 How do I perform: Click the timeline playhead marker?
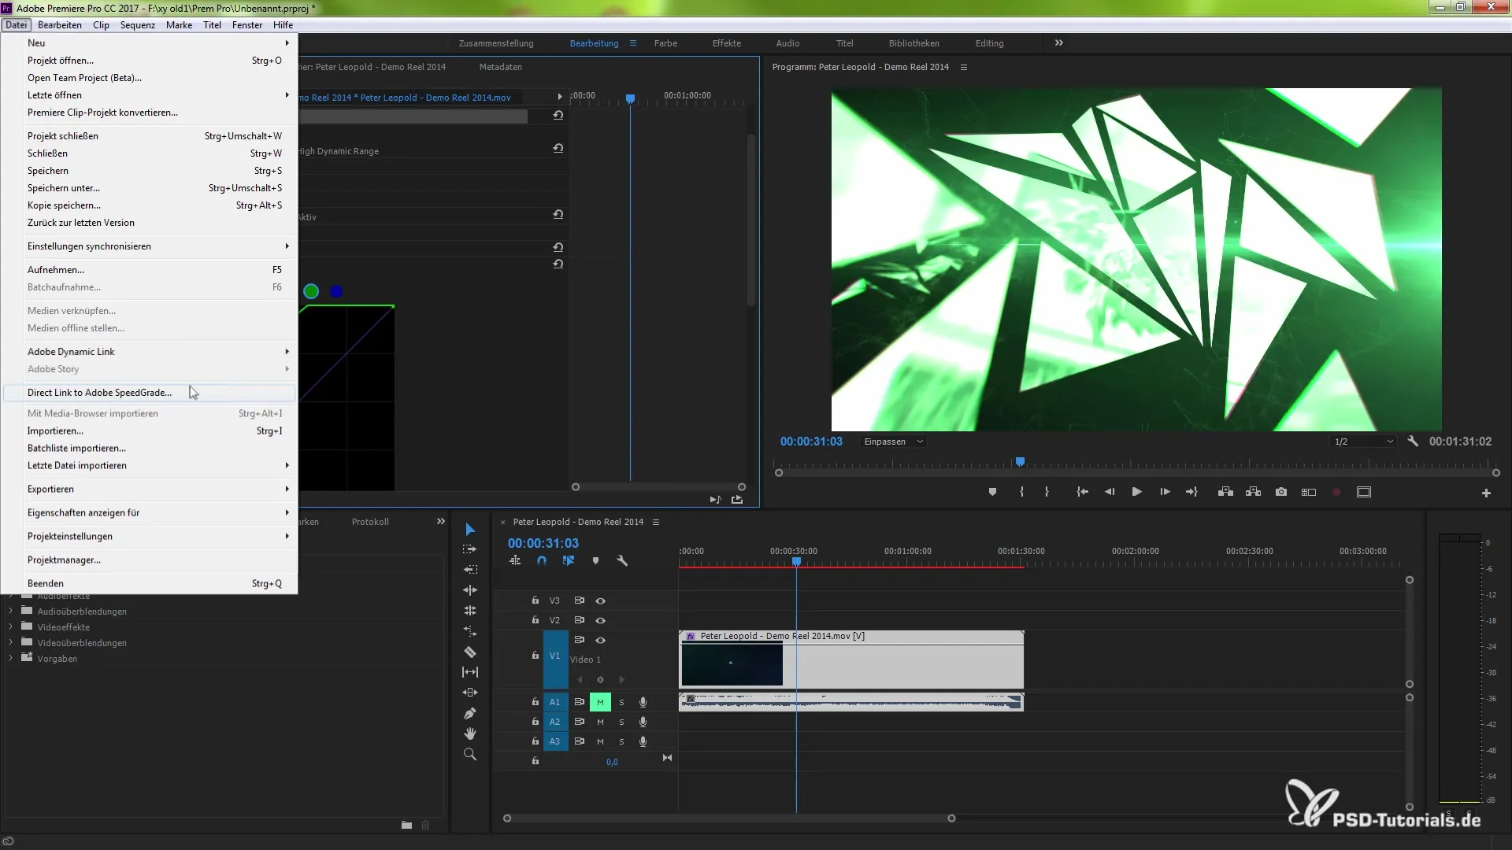coord(796,562)
